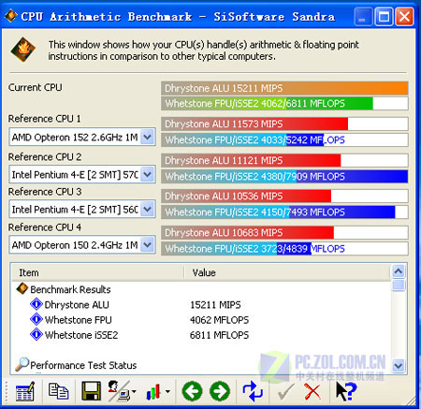Select the Intel Pentium 4-E 570 combo box
Screen dimensions: 421x409
click(82, 174)
